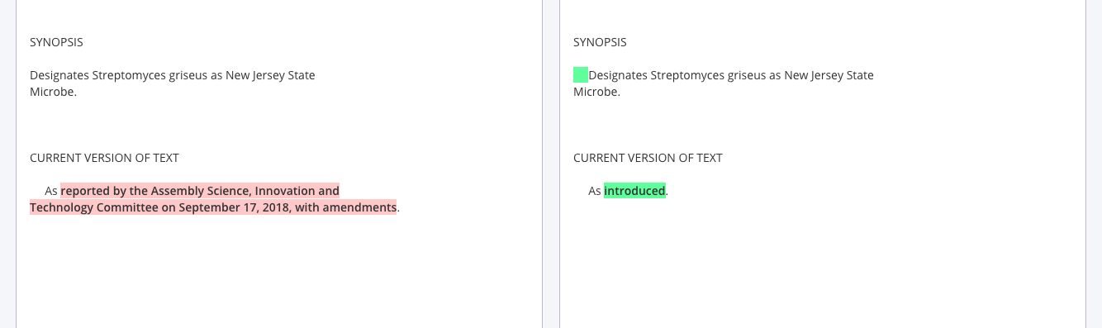Click 'New Jersey State' in the left pane

tap(270, 75)
